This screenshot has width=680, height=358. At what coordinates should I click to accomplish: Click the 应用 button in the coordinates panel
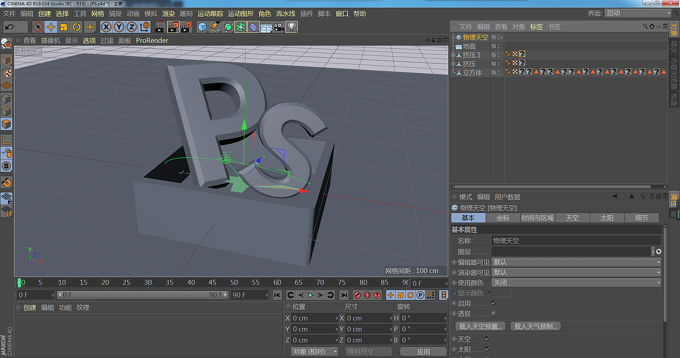pos(423,351)
